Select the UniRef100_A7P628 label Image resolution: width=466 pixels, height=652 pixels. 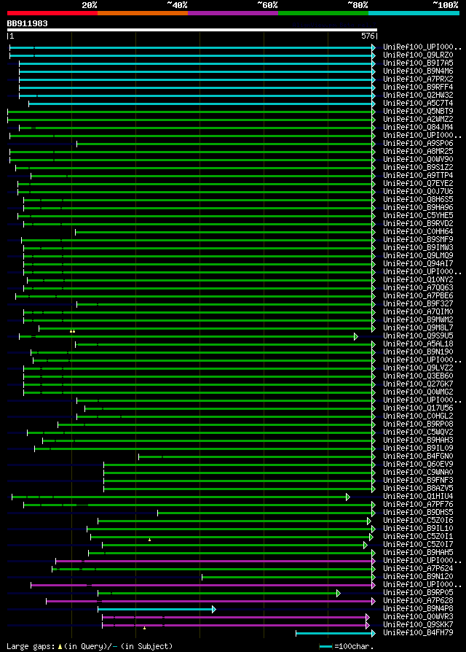tap(418, 601)
